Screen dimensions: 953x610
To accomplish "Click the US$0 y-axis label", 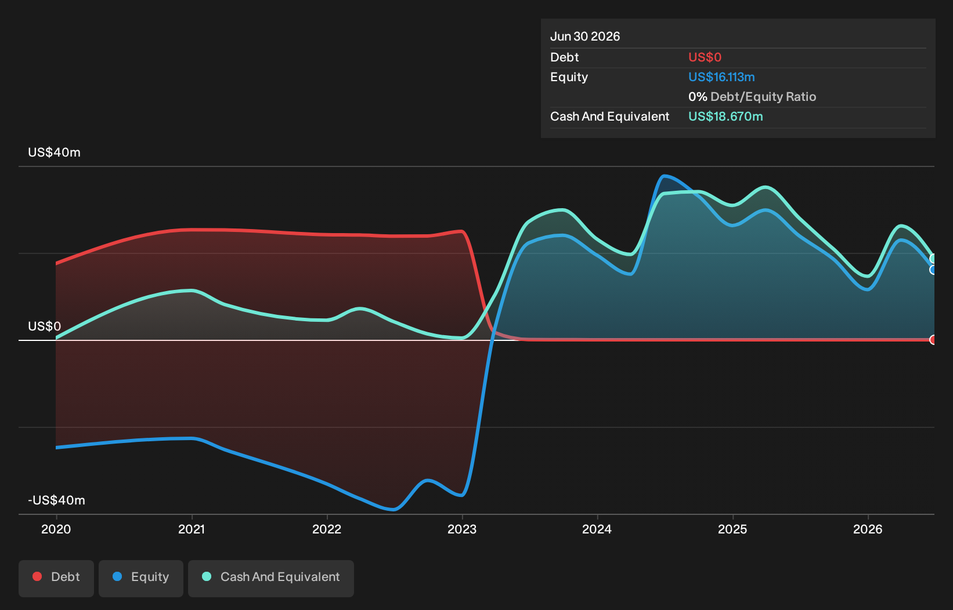I will coord(45,326).
